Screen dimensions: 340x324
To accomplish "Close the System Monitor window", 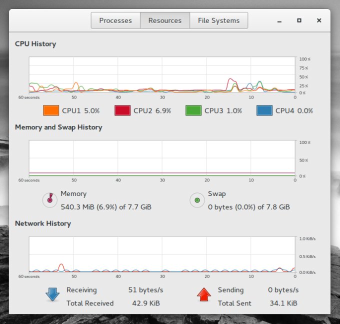I will (x=319, y=20).
